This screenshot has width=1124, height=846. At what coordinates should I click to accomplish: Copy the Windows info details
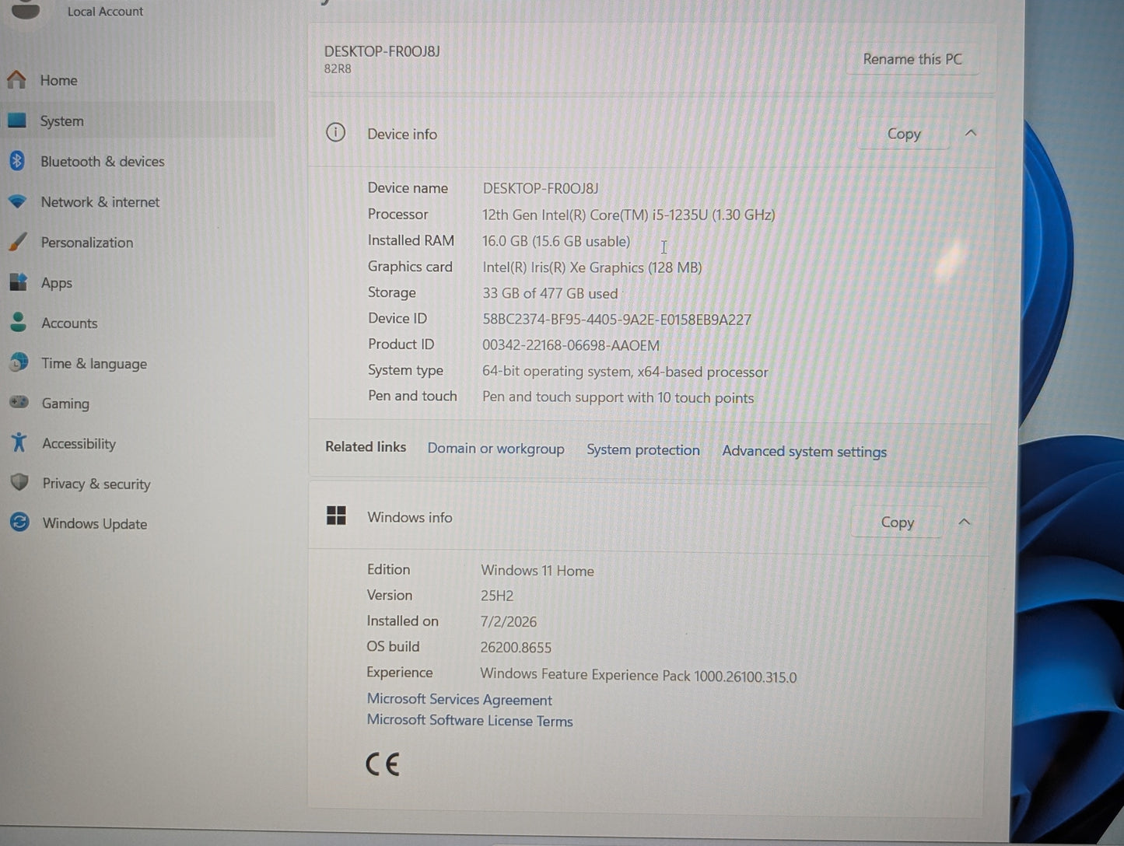(x=898, y=523)
